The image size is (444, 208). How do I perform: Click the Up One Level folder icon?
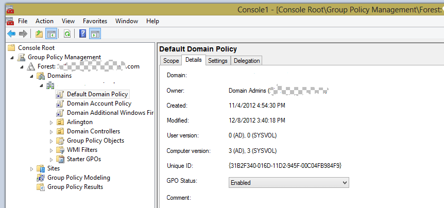click(x=39, y=34)
